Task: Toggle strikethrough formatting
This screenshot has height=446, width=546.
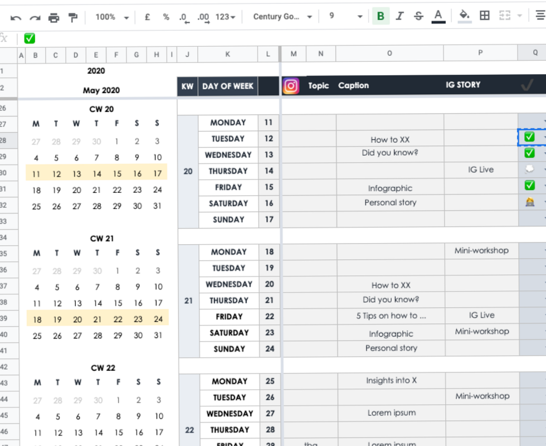Action: (418, 17)
